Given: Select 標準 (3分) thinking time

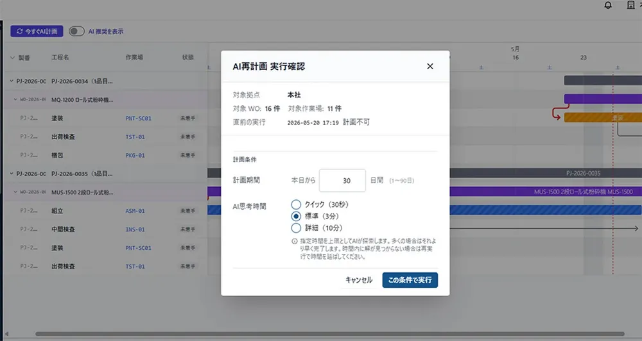Looking at the screenshot, I should 296,216.
